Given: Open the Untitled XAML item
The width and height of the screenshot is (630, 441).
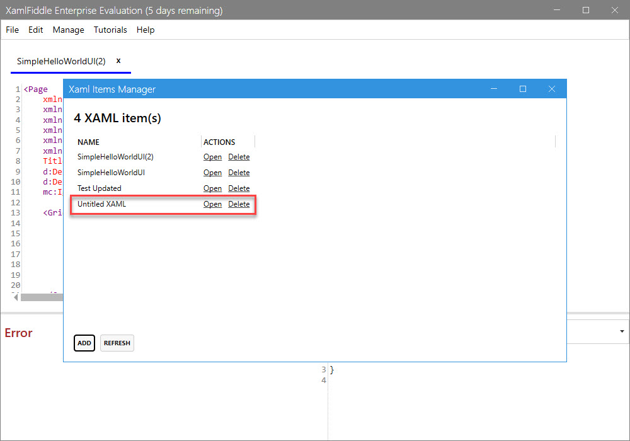Looking at the screenshot, I should tap(212, 204).
